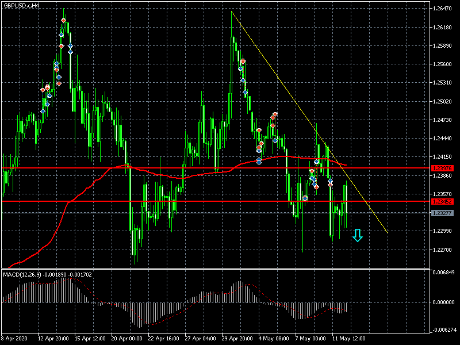Click the cyan down arrow signal
The image size is (460, 345).
[357, 235]
